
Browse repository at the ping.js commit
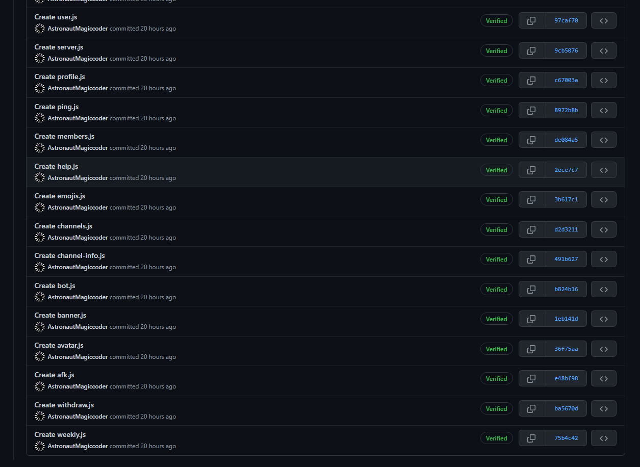pos(604,110)
